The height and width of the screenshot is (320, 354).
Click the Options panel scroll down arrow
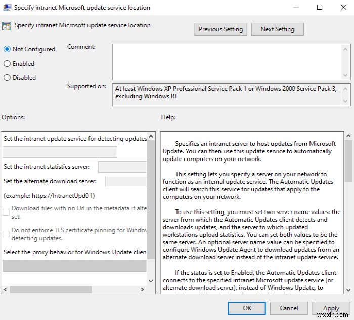tap(151, 281)
